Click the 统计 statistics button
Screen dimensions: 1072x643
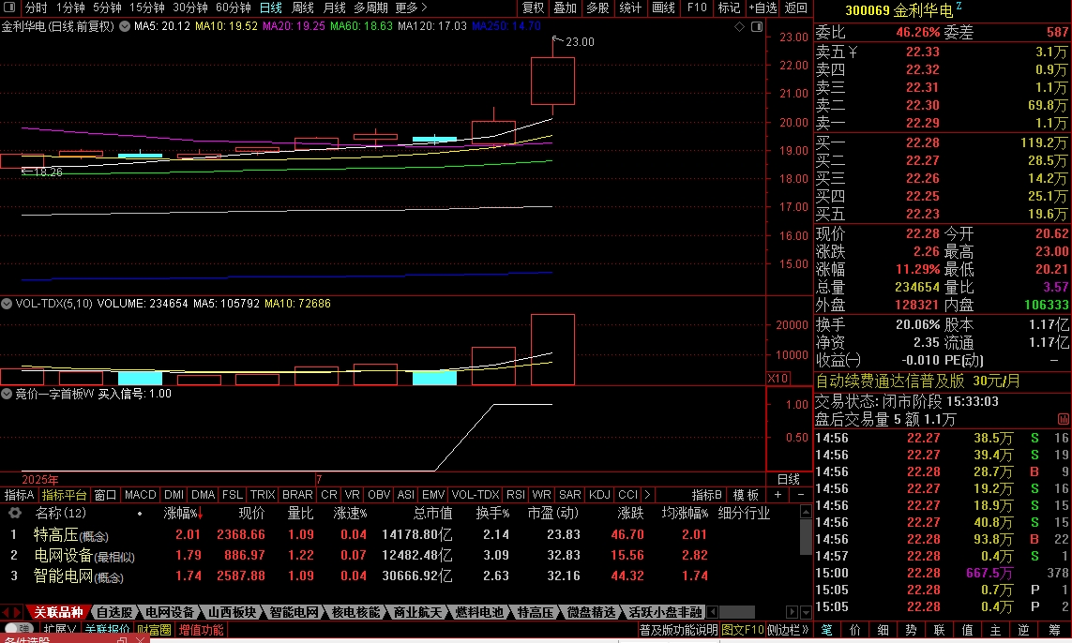630,7
